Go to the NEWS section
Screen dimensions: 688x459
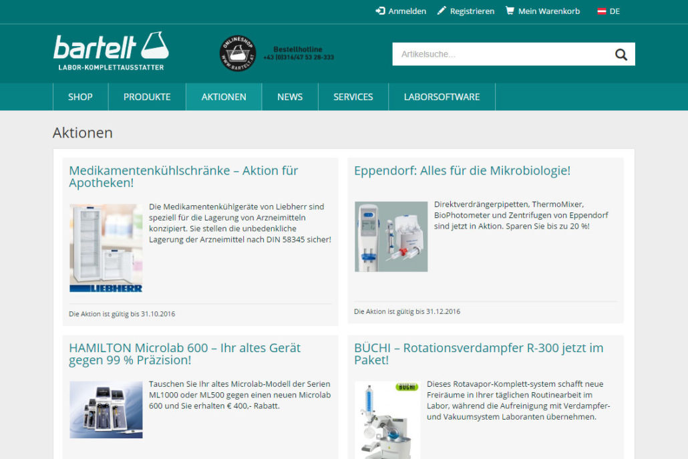coord(290,97)
